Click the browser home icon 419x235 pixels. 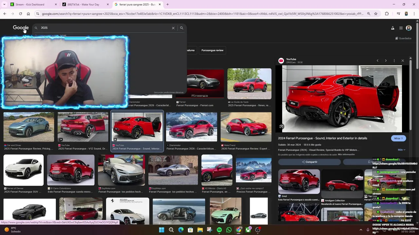pyautogui.click(x=28, y=14)
